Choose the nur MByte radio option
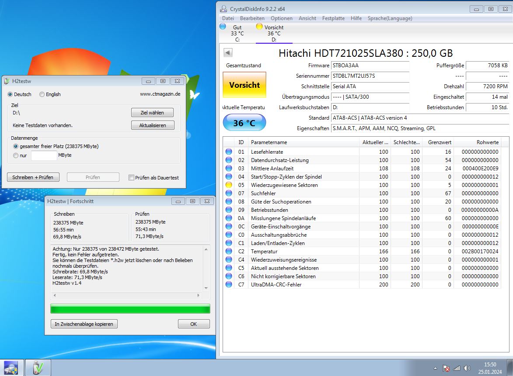Image resolution: width=513 pixels, height=376 pixels. pyautogui.click(x=16, y=155)
